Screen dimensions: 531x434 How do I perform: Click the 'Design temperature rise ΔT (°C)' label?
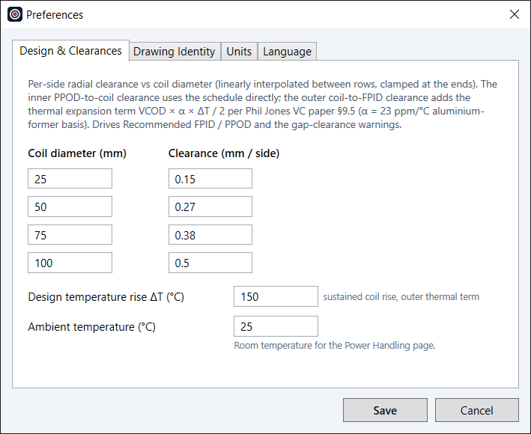(106, 297)
